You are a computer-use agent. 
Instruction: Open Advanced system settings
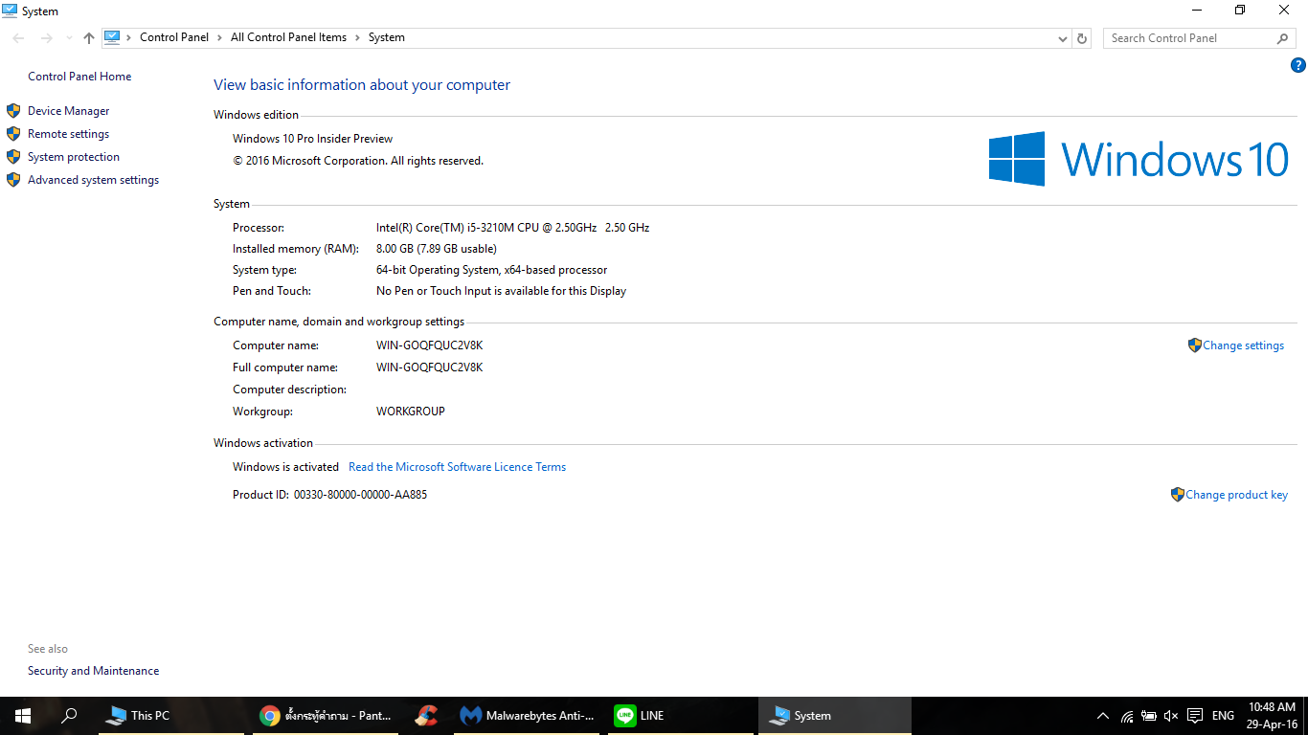click(94, 180)
